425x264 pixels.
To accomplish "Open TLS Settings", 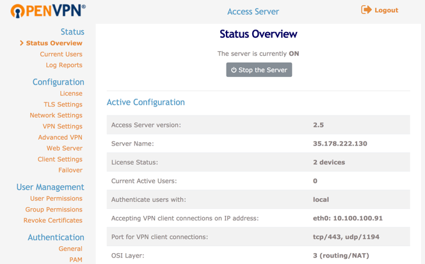I will pyautogui.click(x=63, y=104).
